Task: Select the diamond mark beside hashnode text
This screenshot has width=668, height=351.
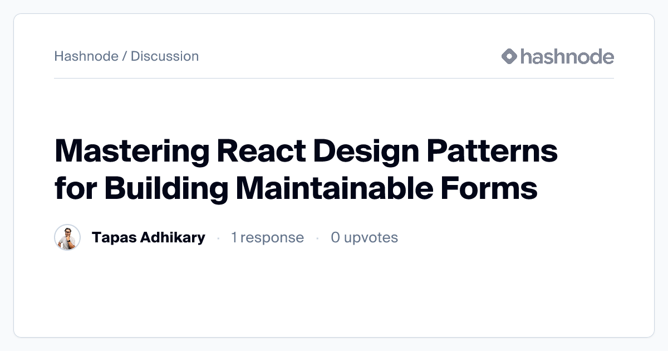Action: (x=508, y=56)
